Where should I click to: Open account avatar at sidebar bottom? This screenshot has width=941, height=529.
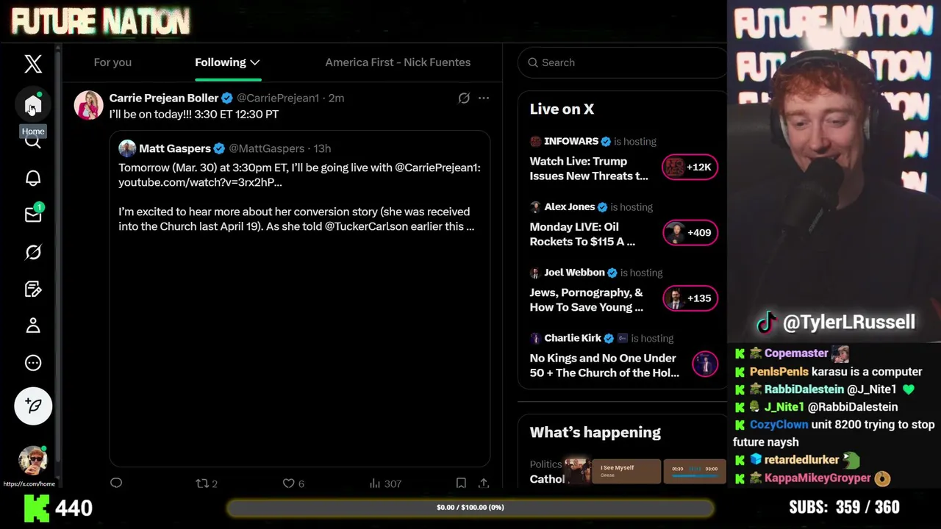click(32, 461)
